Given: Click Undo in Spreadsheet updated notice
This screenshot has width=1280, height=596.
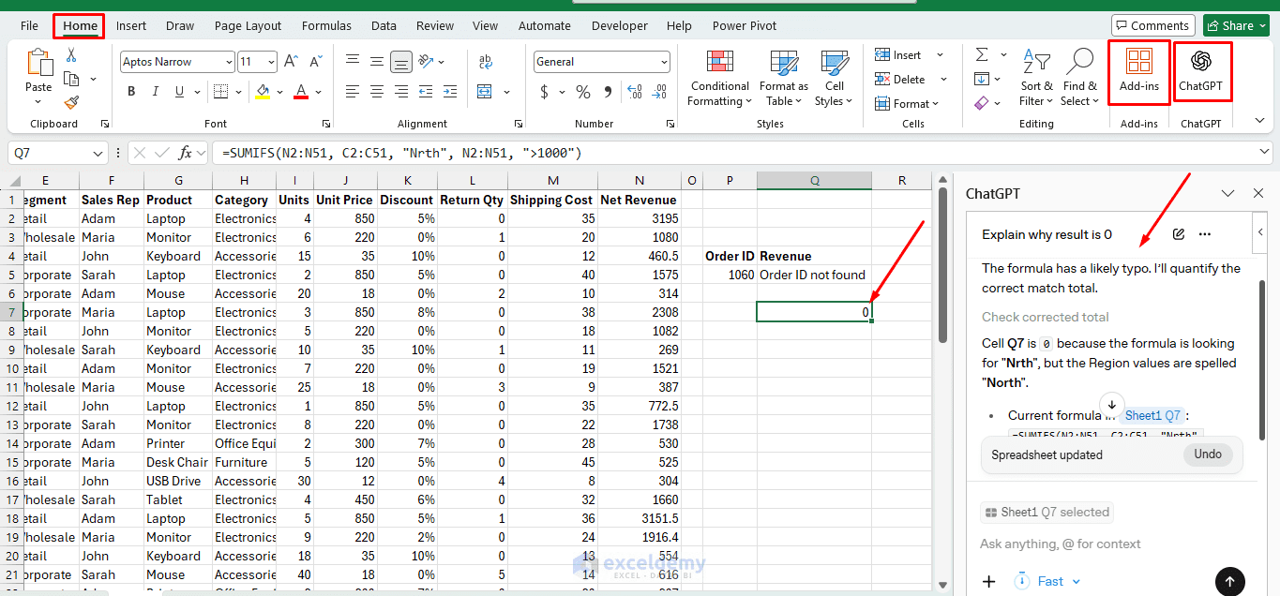Looking at the screenshot, I should [x=1208, y=454].
